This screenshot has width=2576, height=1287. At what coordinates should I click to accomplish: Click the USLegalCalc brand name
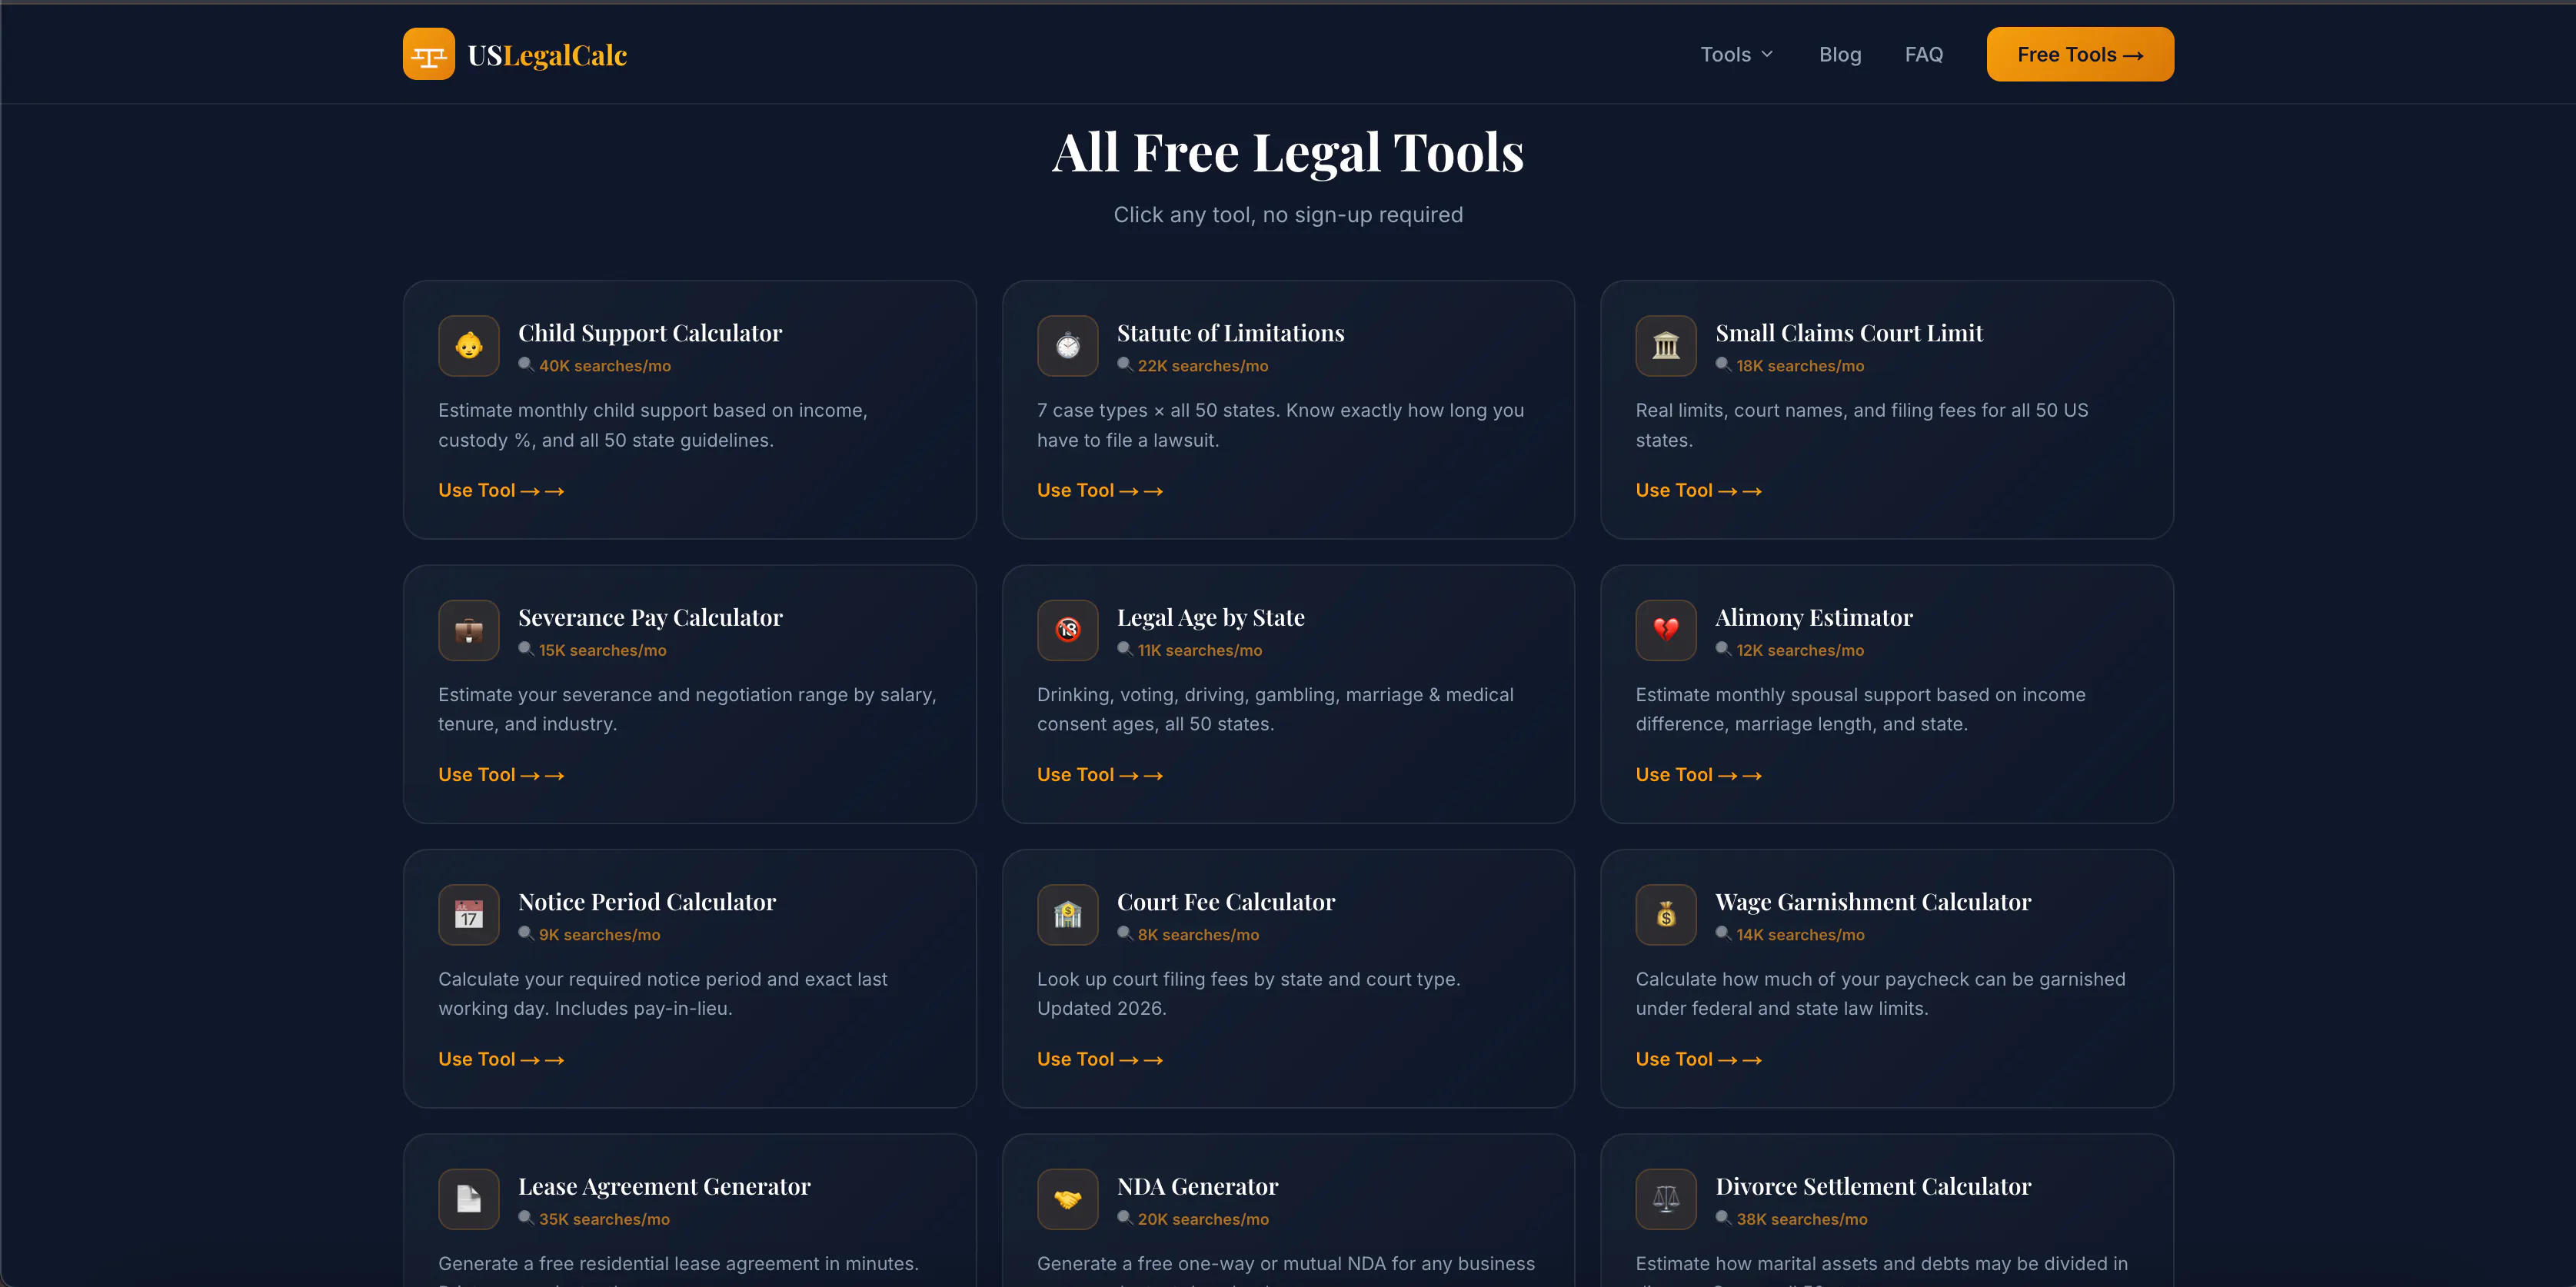(x=547, y=55)
